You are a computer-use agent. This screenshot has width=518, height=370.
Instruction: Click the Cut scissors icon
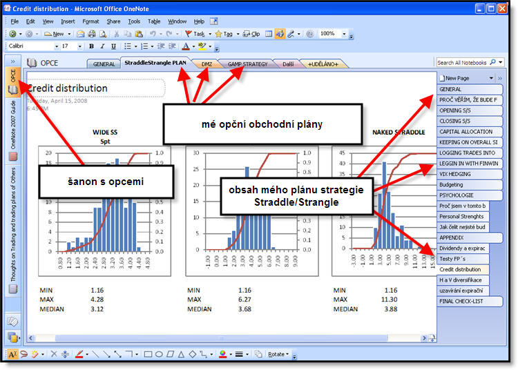116,34
